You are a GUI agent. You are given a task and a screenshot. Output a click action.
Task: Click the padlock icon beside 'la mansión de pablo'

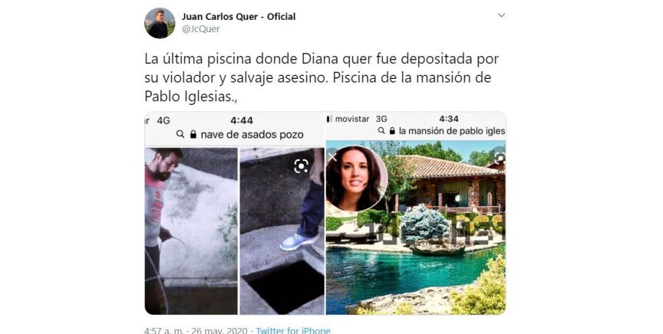click(x=392, y=131)
